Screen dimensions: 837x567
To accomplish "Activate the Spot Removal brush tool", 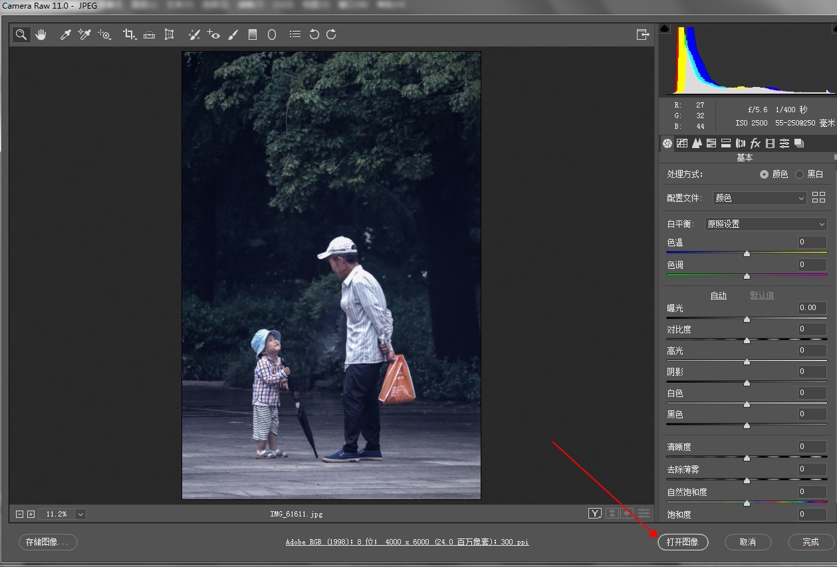I will [x=193, y=35].
